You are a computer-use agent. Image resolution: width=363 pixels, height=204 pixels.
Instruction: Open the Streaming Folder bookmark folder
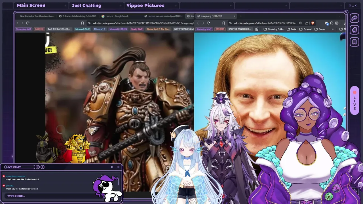(x=273, y=29)
